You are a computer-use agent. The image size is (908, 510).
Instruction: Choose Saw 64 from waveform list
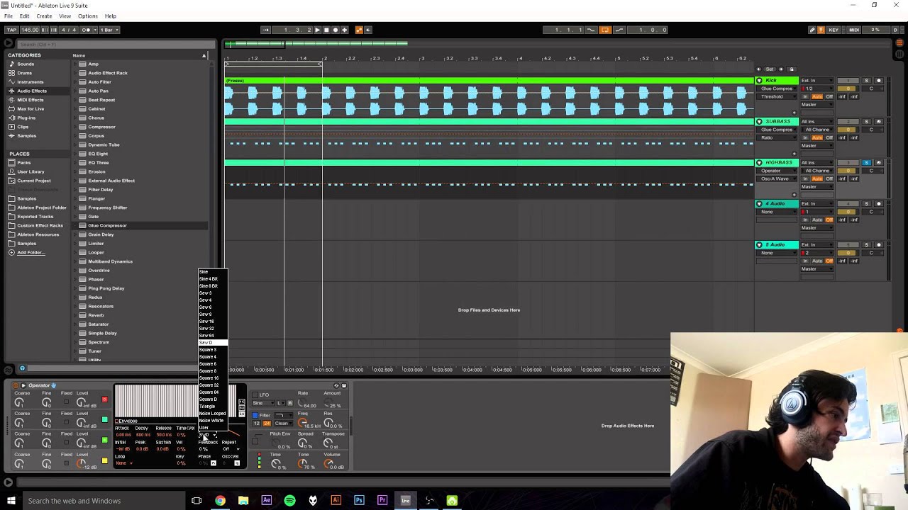pos(212,336)
